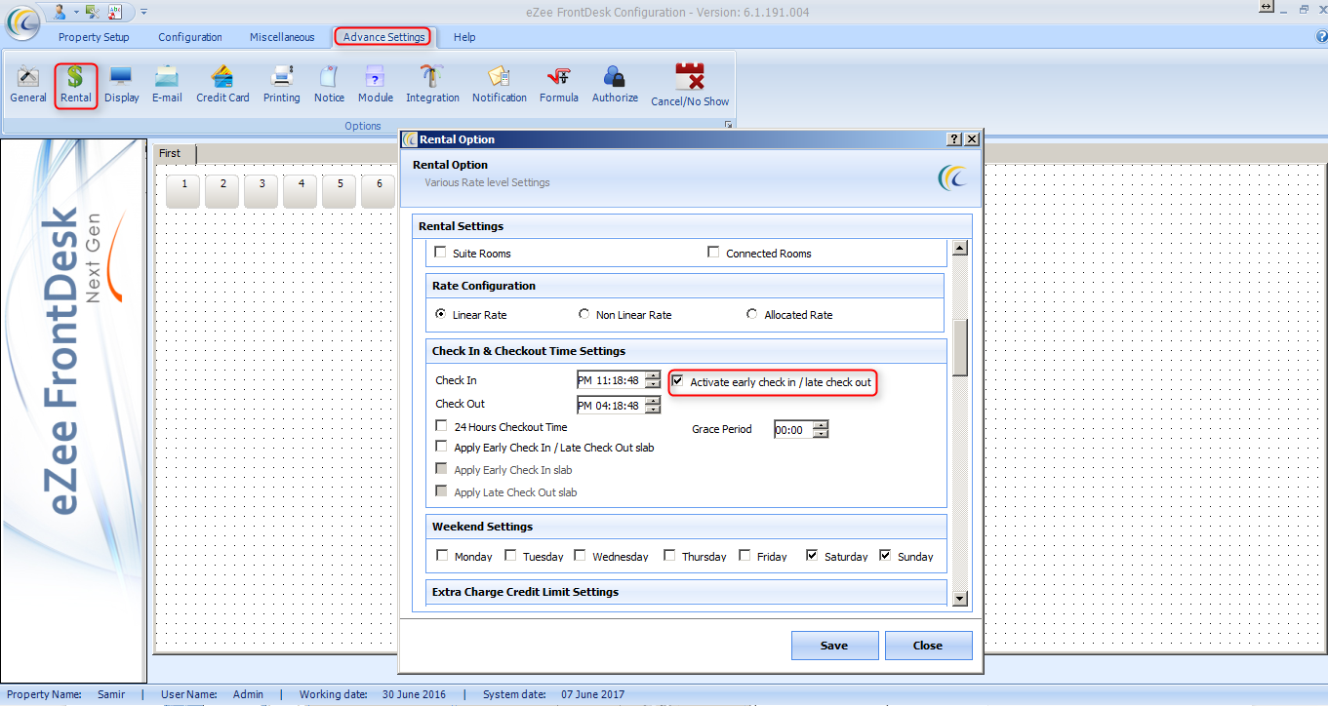Toggle Activate early check in / late check out

[x=677, y=381]
